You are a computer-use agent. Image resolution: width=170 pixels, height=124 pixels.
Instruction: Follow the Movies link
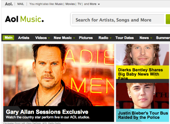point(70,4)
